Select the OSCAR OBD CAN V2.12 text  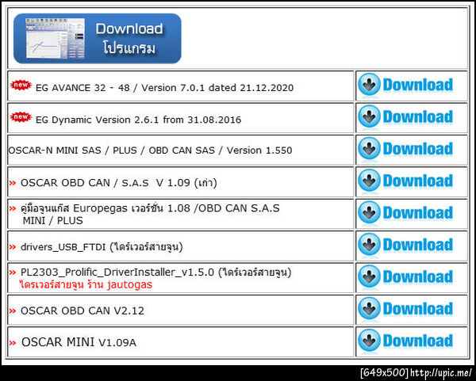83,311
